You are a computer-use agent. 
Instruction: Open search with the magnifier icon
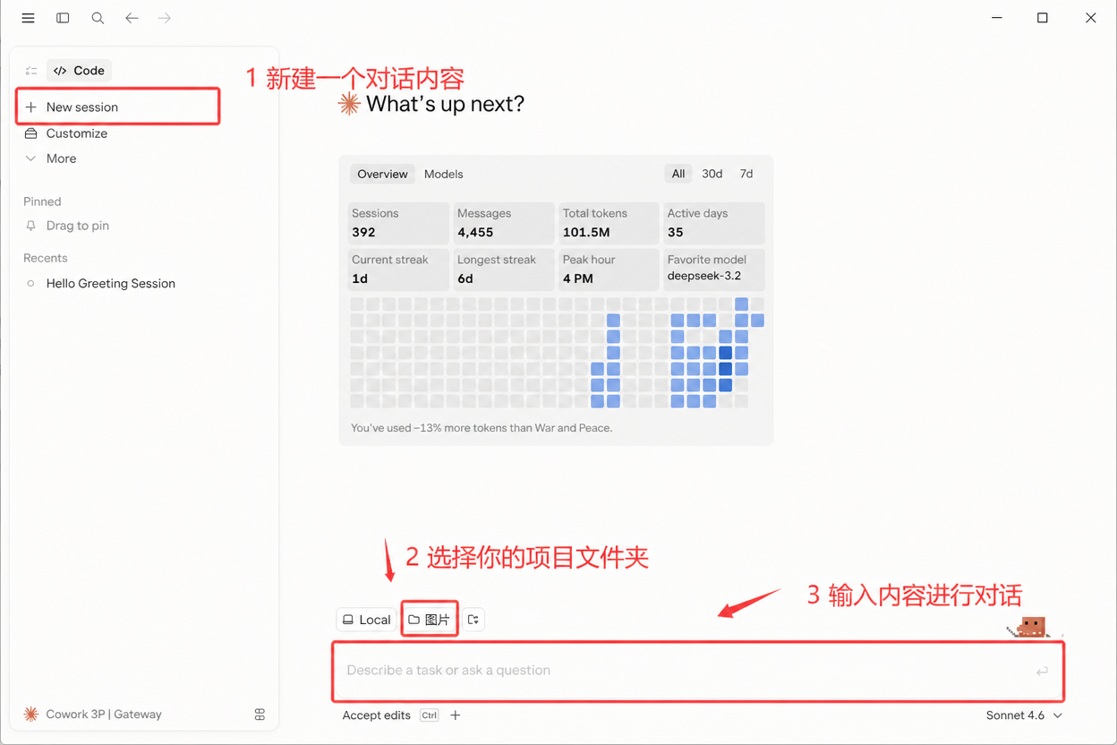[x=98, y=18]
